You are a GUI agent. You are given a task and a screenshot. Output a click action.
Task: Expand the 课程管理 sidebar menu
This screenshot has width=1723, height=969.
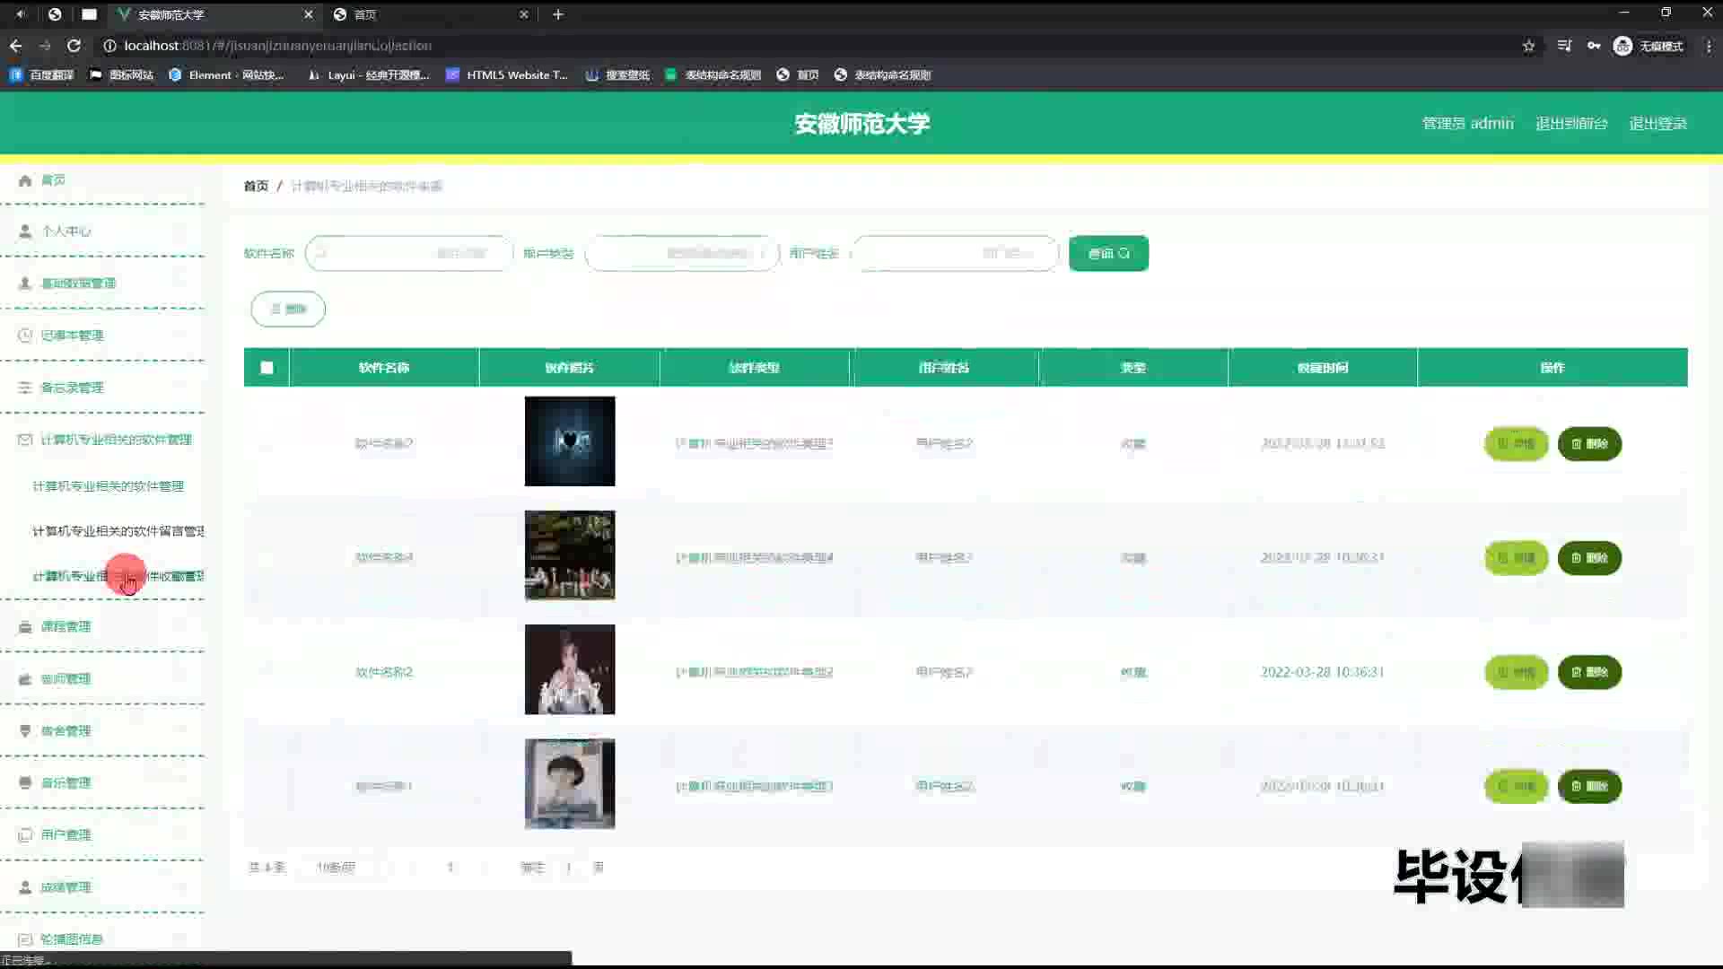(x=66, y=626)
